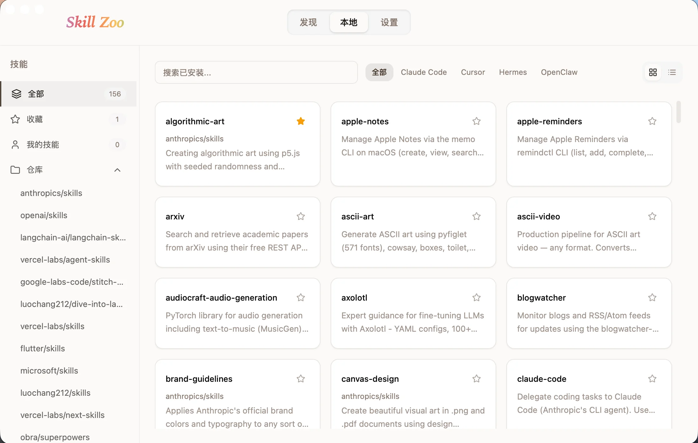Select vercel-labs/skills repository
Viewport: 698px width, 443px height.
52,326
